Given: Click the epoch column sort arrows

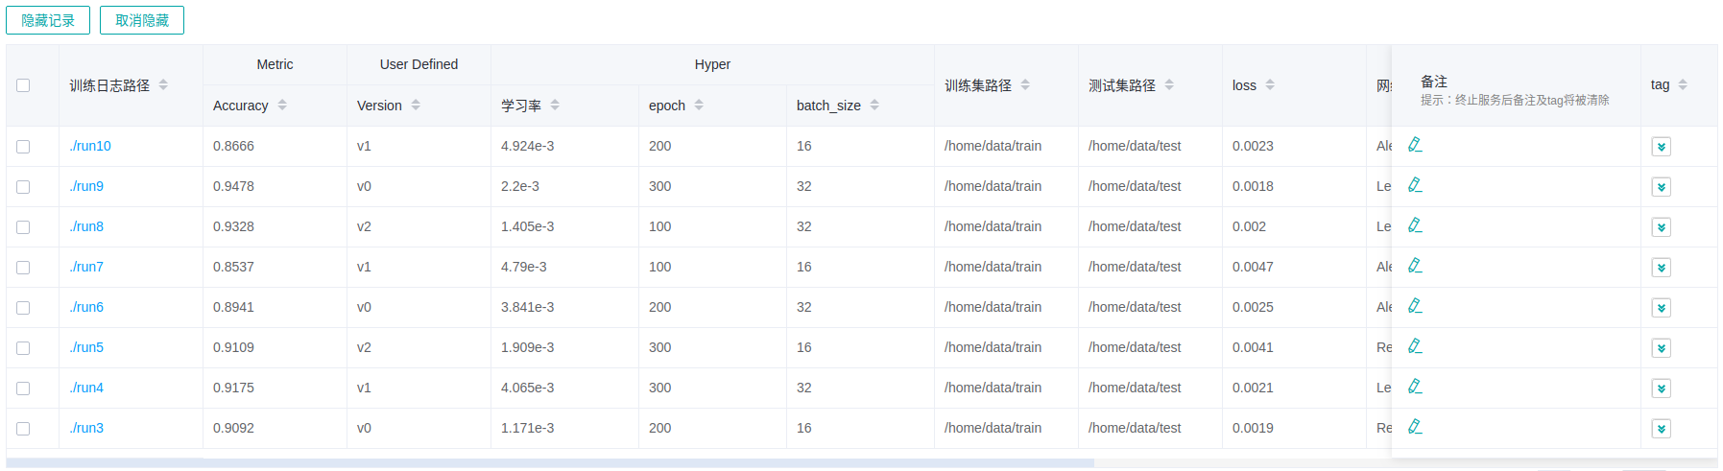Looking at the screenshot, I should click(699, 105).
